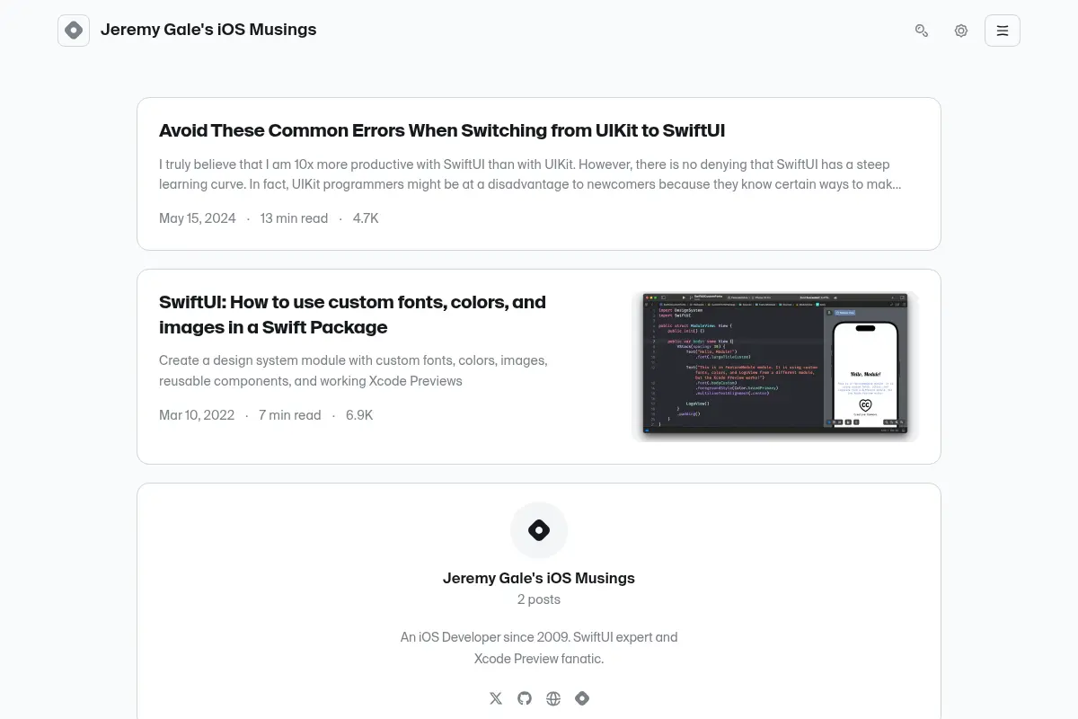Image resolution: width=1078 pixels, height=719 pixels.
Task: Click the '2 posts' count text
Action: [x=539, y=599]
